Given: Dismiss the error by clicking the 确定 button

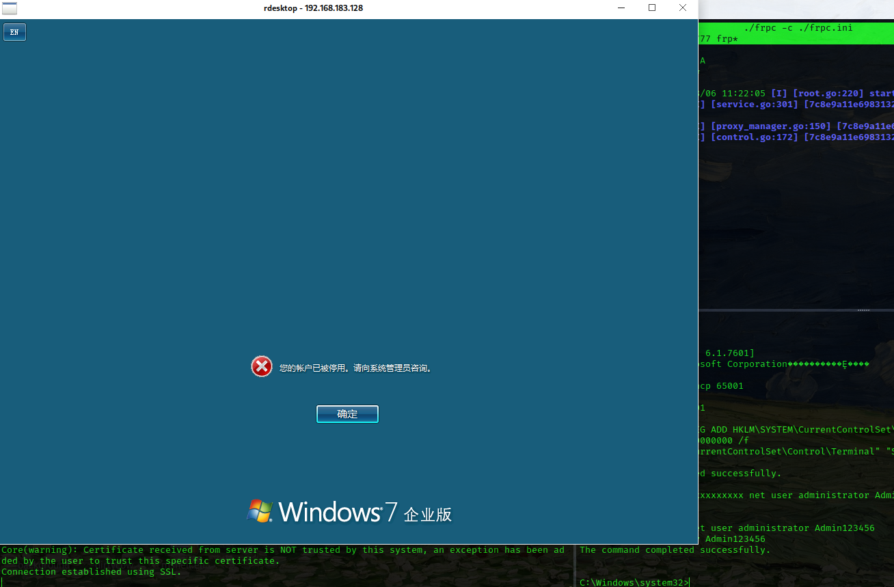Looking at the screenshot, I should [347, 413].
